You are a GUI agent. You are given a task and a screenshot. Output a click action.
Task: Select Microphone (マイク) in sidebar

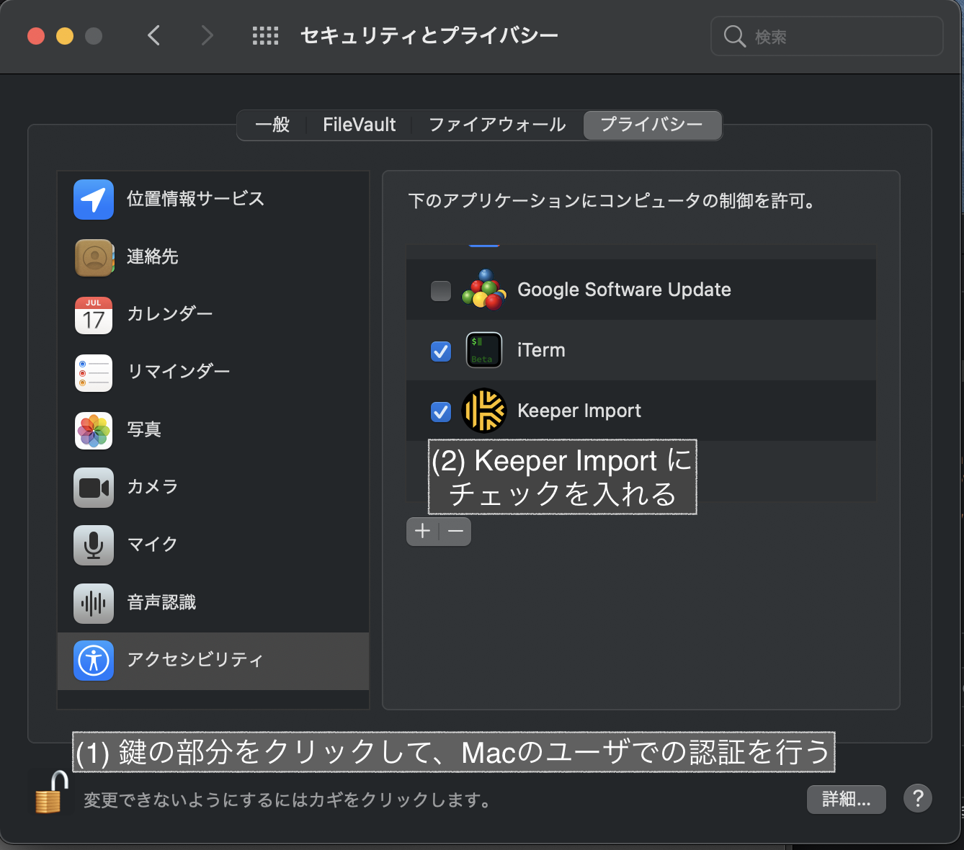[152, 545]
